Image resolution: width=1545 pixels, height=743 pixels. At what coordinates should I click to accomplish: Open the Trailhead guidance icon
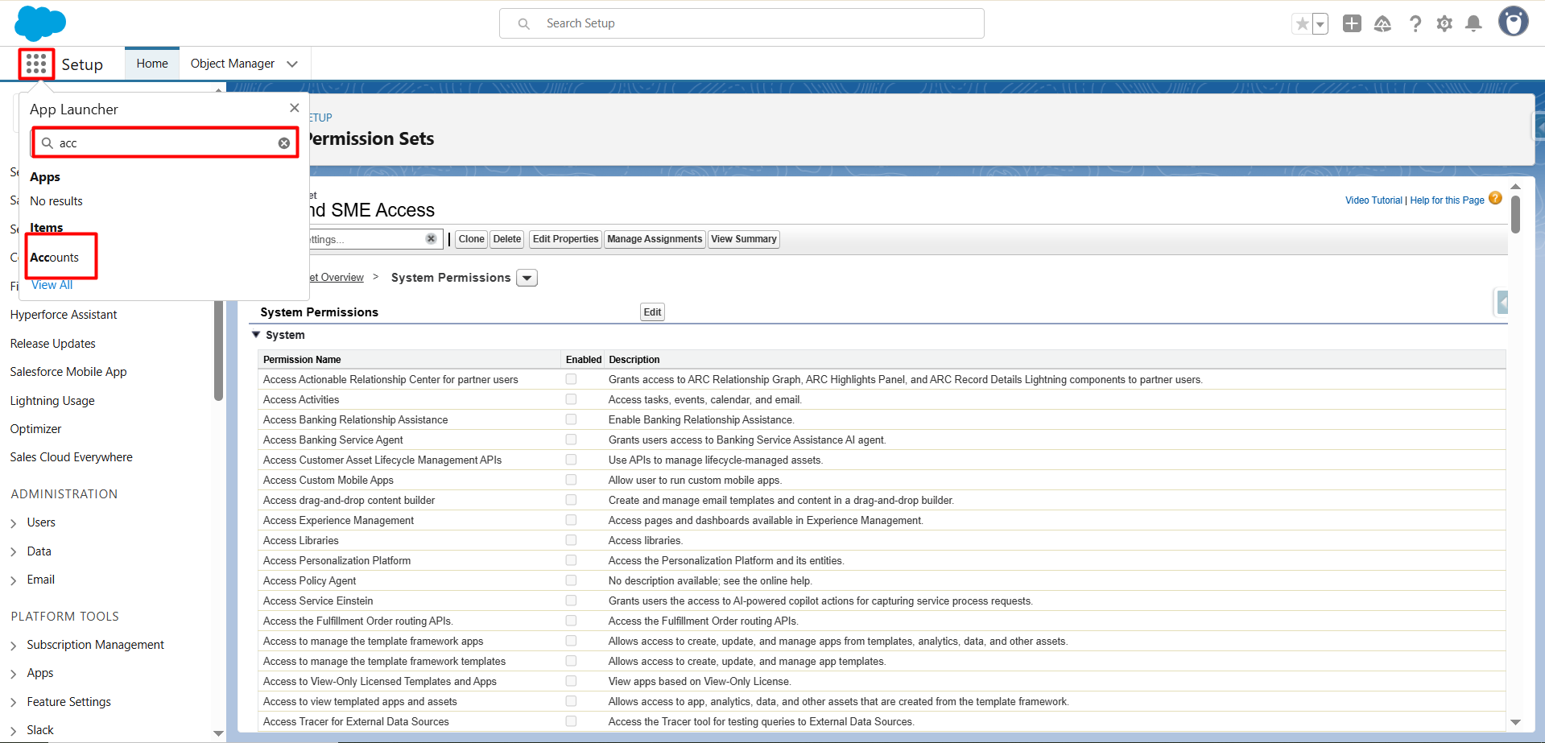click(1382, 24)
